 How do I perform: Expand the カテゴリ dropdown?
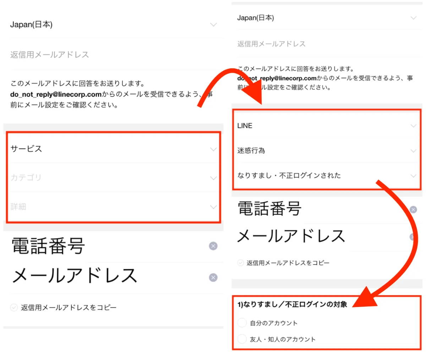[114, 178]
